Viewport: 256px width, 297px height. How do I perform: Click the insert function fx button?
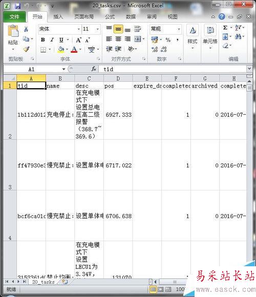pyautogui.click(x=94, y=69)
